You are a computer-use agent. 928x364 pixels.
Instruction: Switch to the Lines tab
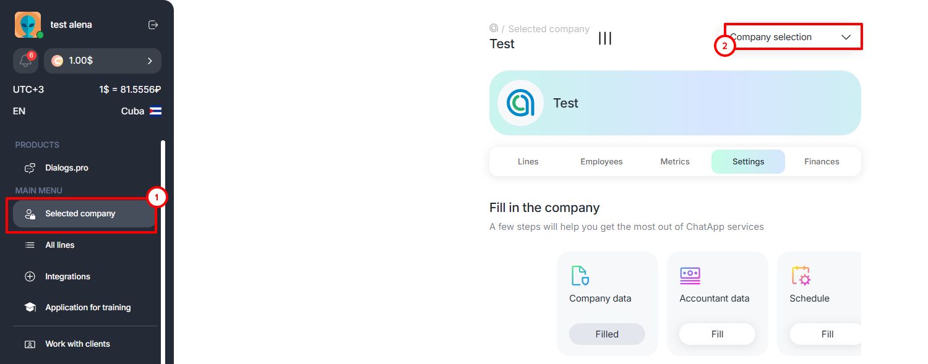(528, 162)
